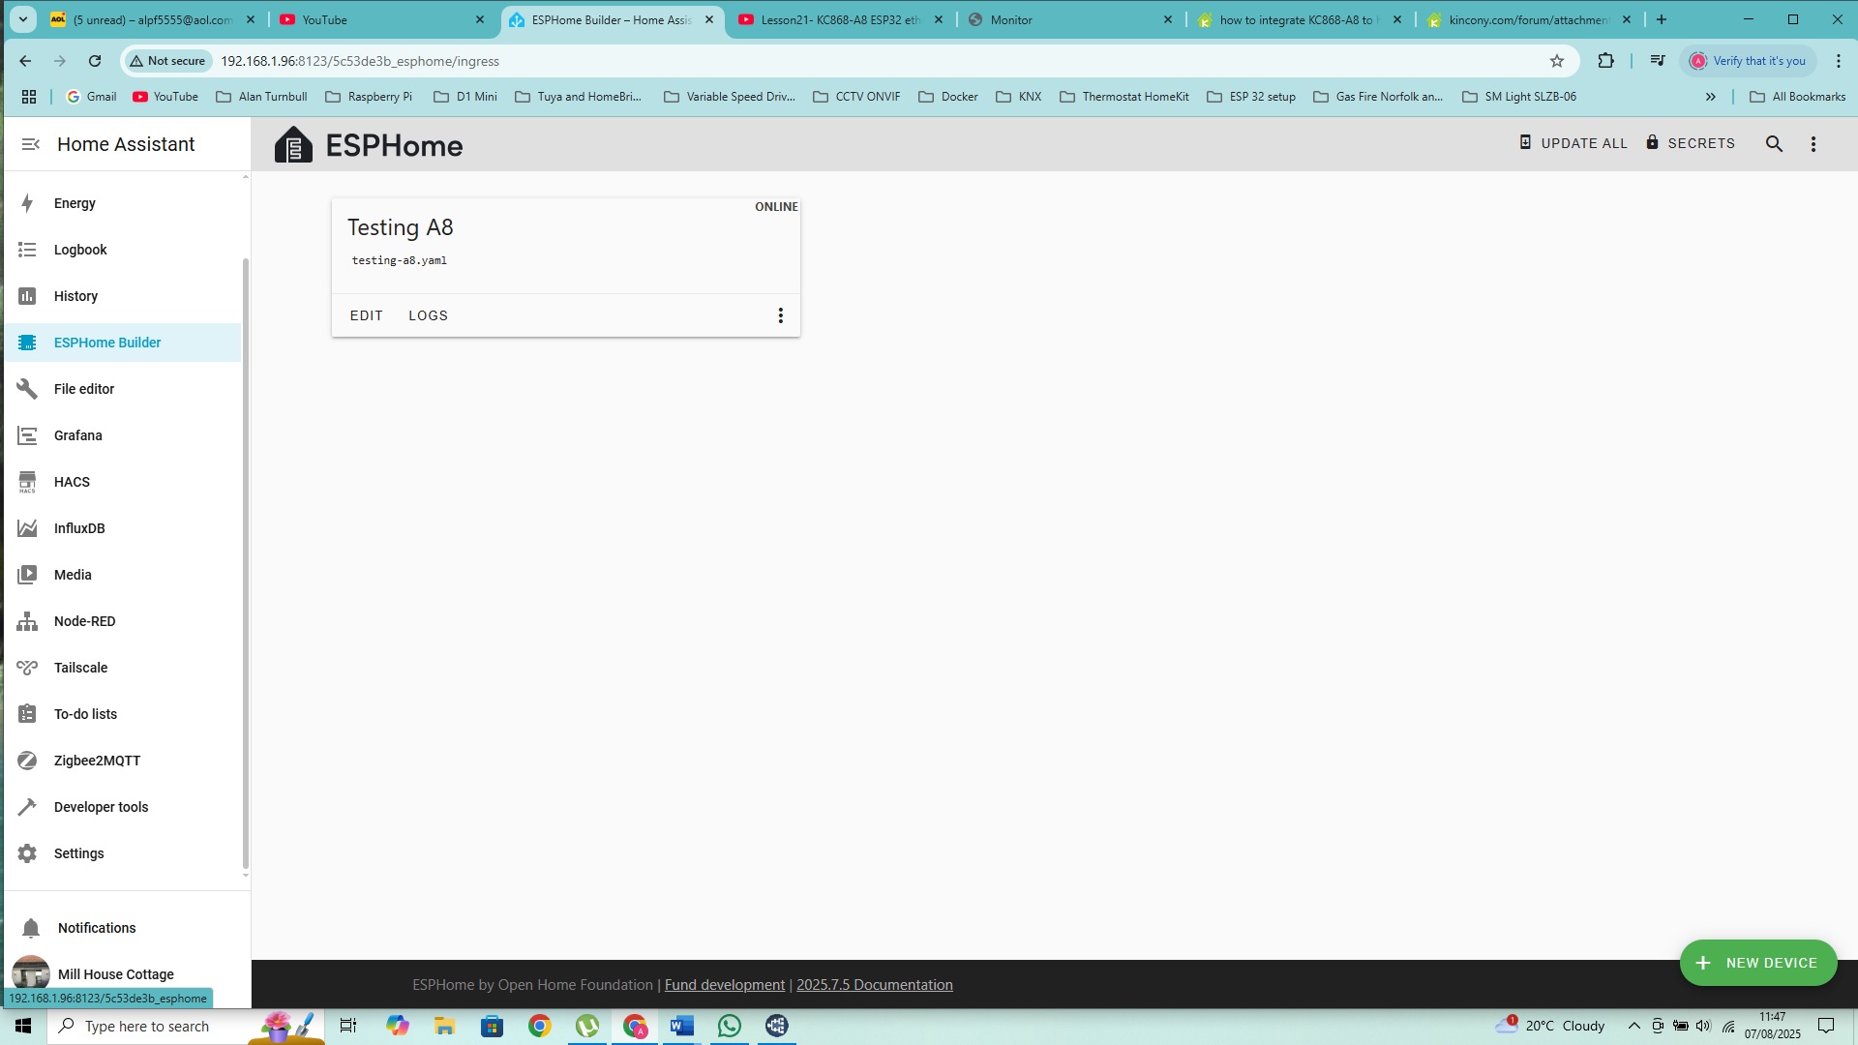Open Node-RED from sidebar
The image size is (1858, 1045).
point(84,621)
